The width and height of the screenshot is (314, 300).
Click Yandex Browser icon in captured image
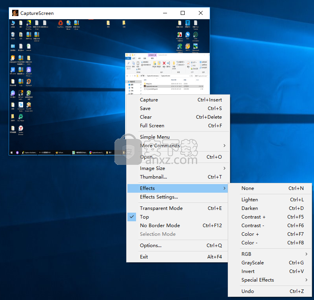tap(21, 128)
